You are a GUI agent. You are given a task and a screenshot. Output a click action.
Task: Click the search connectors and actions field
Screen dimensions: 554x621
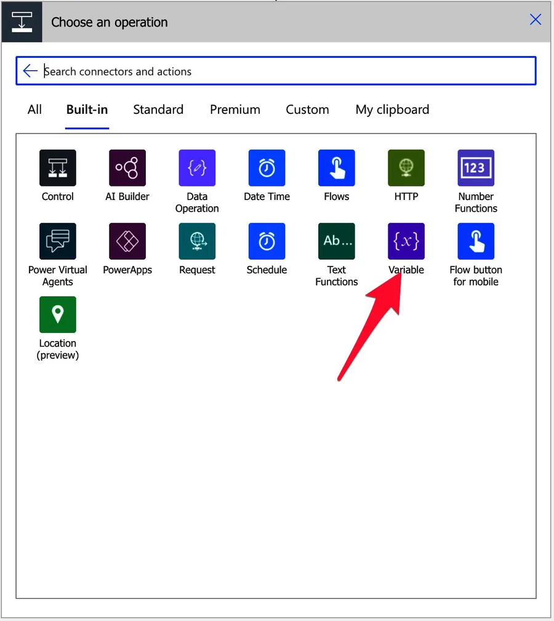click(283, 71)
